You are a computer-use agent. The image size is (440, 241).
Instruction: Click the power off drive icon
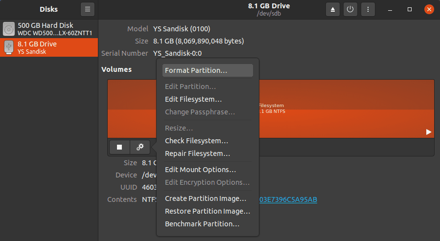click(x=350, y=9)
